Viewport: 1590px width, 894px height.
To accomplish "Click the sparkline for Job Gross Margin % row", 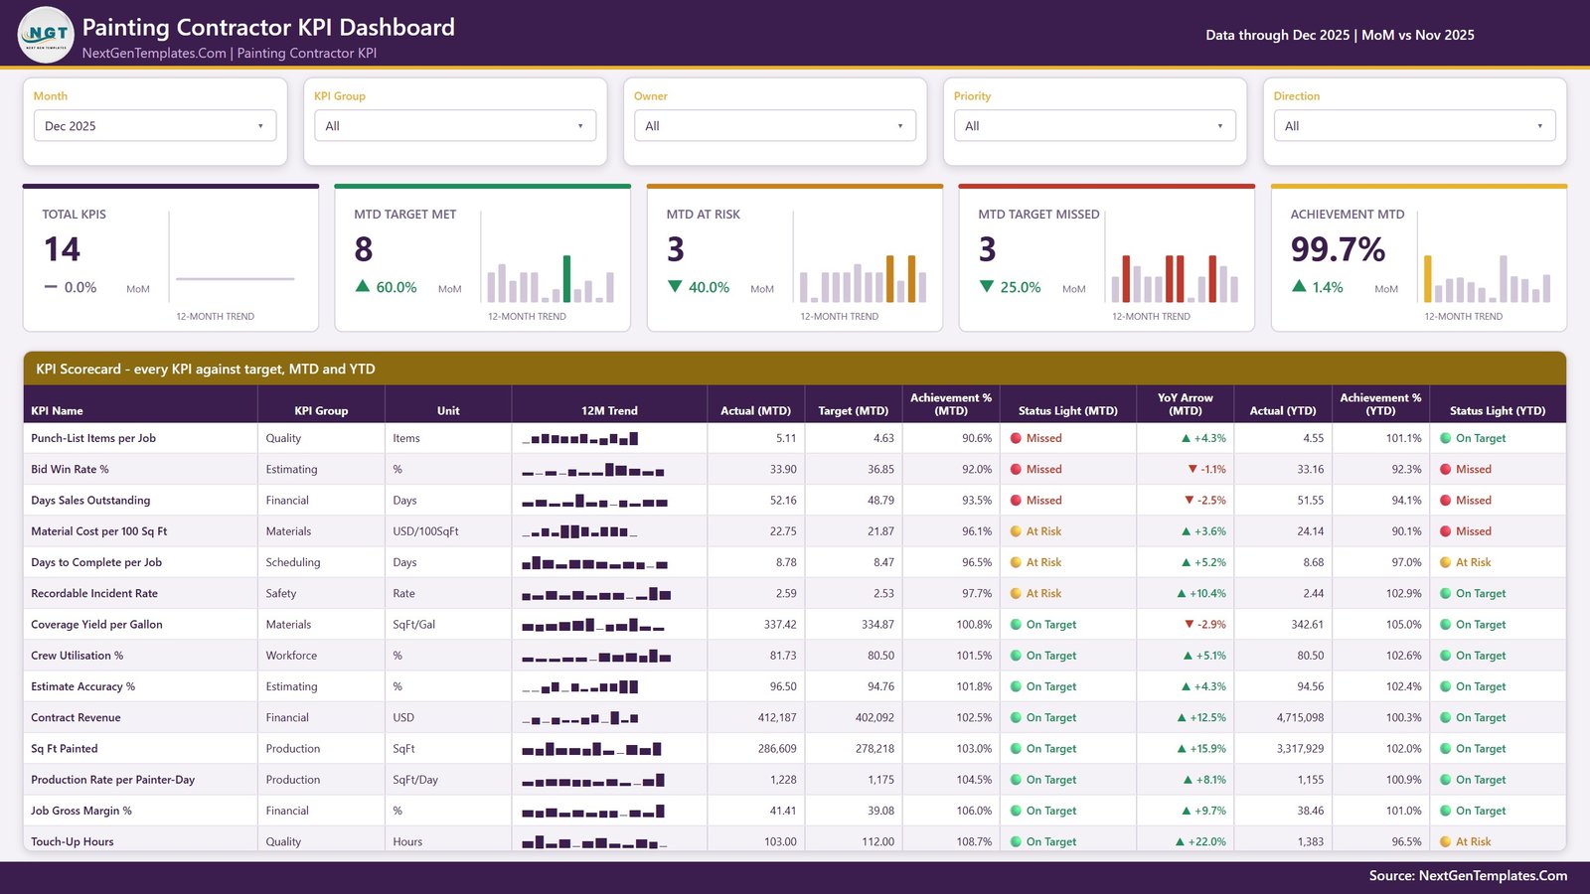I will click(593, 811).
